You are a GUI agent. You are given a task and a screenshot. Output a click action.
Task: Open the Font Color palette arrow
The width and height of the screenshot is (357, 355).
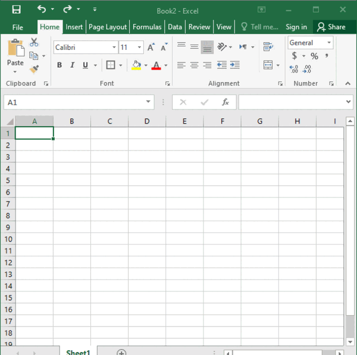click(x=166, y=65)
